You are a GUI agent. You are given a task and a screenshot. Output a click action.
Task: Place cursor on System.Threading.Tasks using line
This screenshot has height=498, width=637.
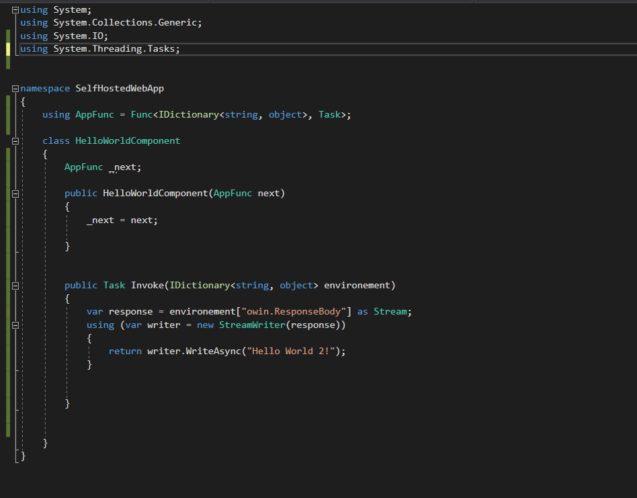(x=116, y=49)
